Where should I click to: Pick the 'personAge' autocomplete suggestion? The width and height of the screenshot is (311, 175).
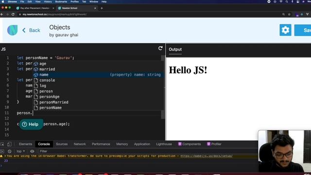(98, 97)
